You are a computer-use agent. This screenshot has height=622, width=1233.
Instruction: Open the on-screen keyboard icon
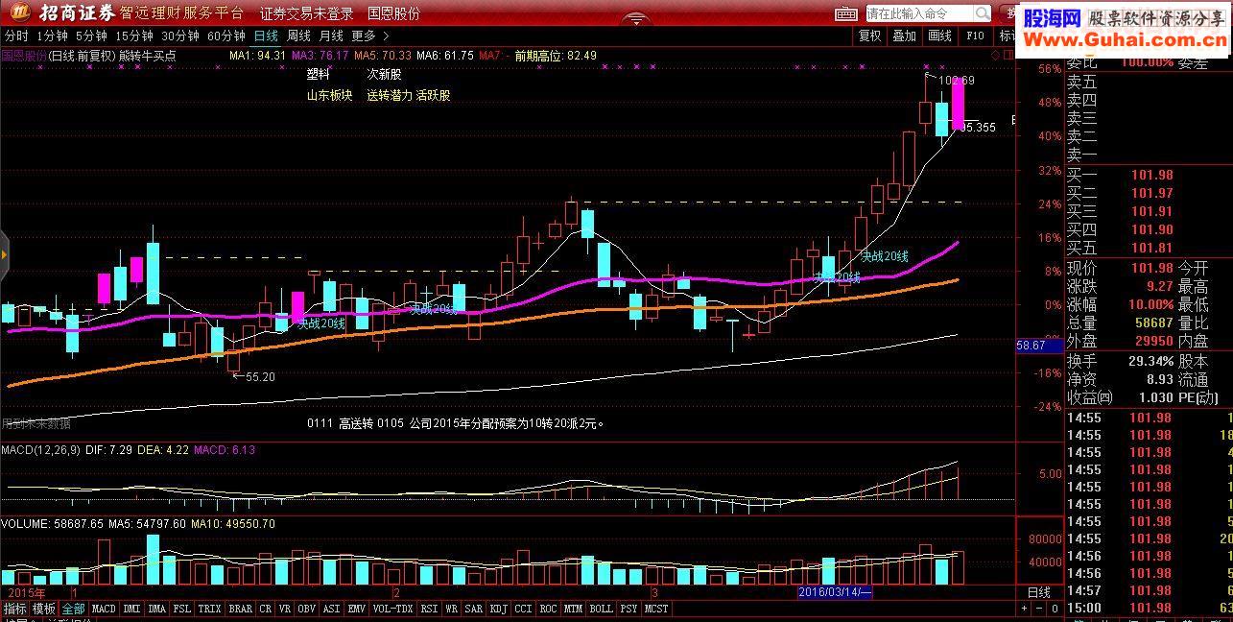pos(845,13)
